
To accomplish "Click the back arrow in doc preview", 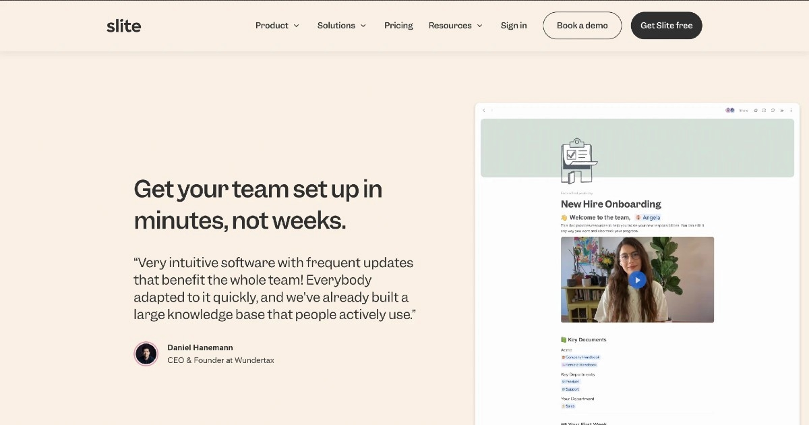I will coord(484,111).
